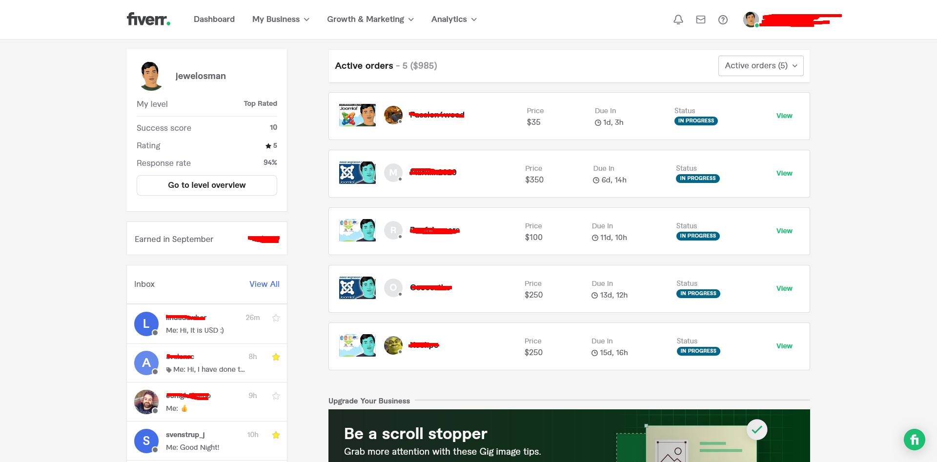This screenshot has height=462, width=937.
Task: Click the Fiverr logo
Action: [x=148, y=19]
